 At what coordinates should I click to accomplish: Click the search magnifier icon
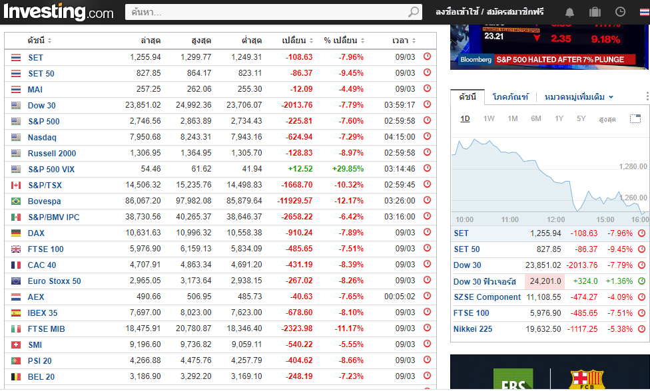pos(414,12)
